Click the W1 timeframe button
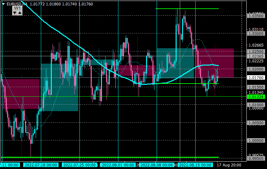The width and height of the screenshot is (267, 169). (17, 8)
